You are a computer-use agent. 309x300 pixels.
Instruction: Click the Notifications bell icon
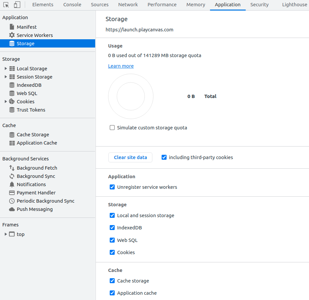(x=12, y=184)
